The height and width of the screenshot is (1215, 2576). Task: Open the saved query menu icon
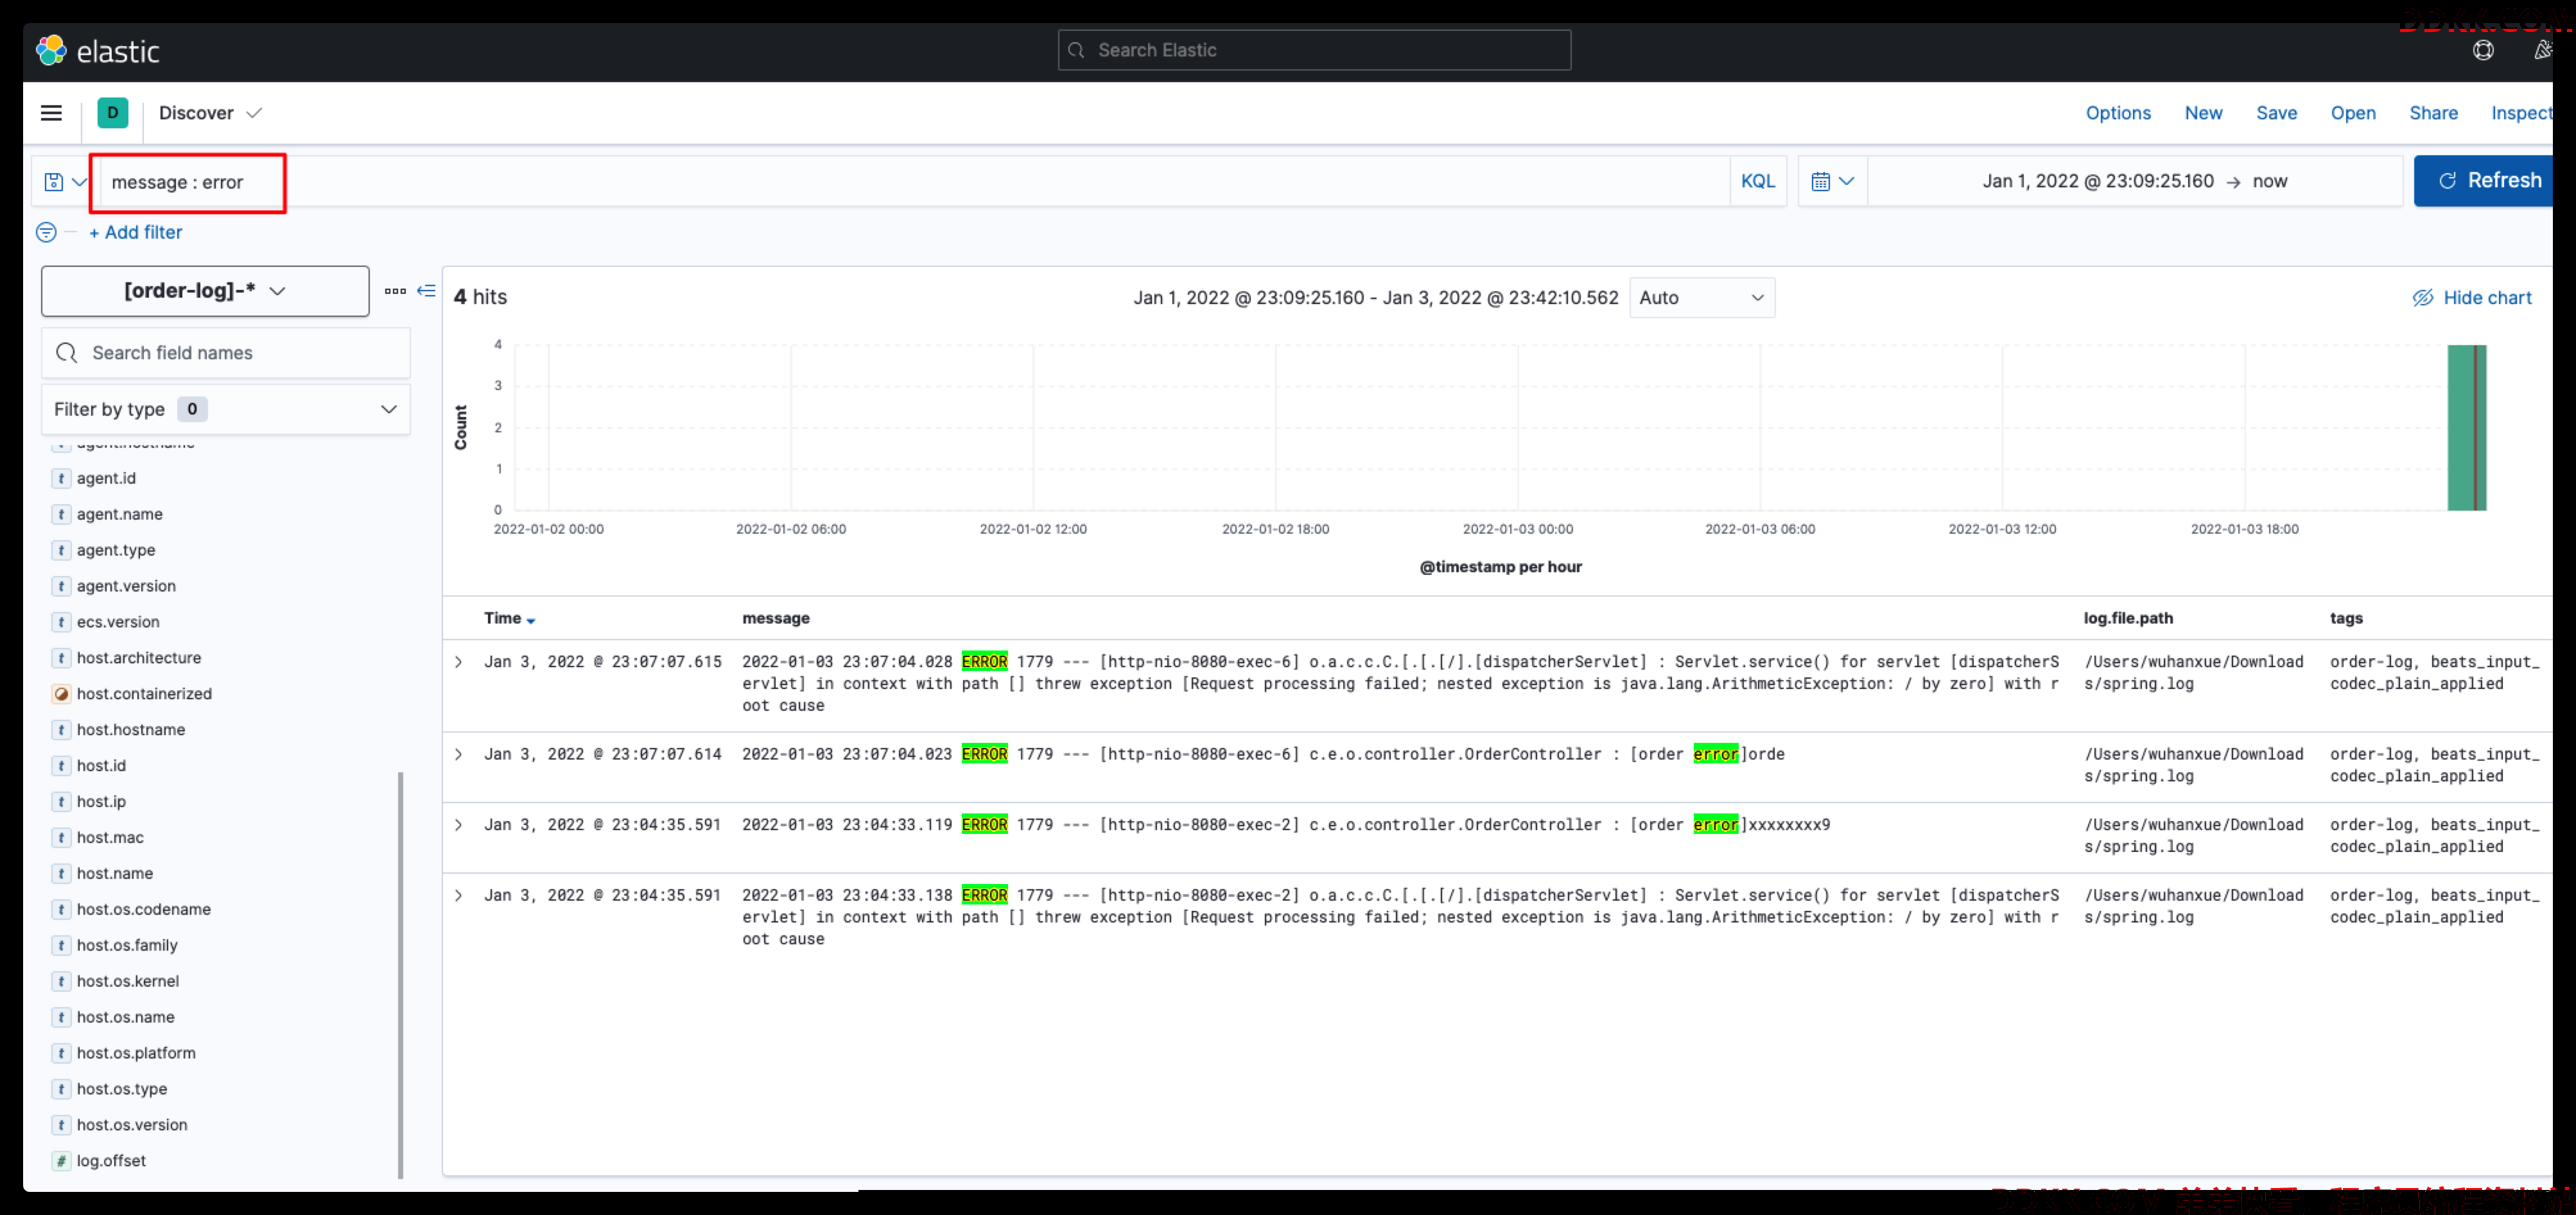64,182
